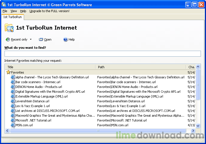206x144 pixels.
Task: Click path Favorites\Lex & Yacc Example 1.url
Action: click(x=121, y=106)
